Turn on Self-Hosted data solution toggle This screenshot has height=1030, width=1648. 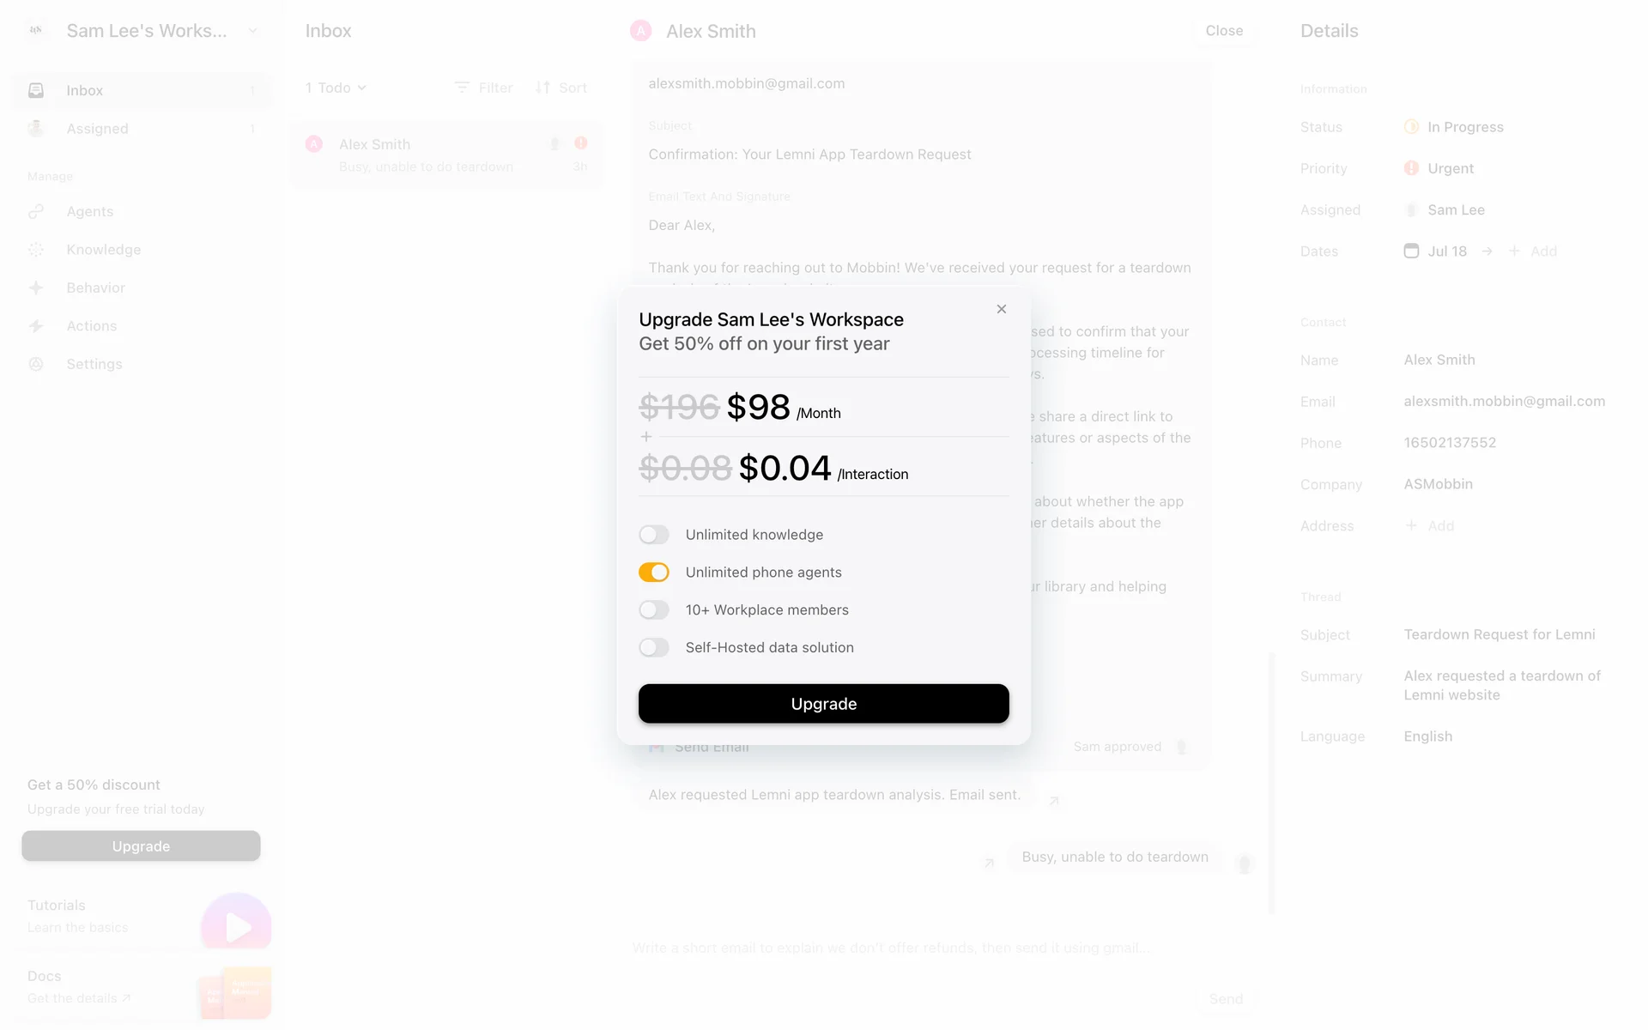[653, 648]
